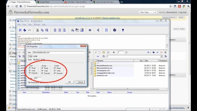Select mortgagerefinancejhs.com folder in remote list
197x111 pixels.
pos(106,73)
